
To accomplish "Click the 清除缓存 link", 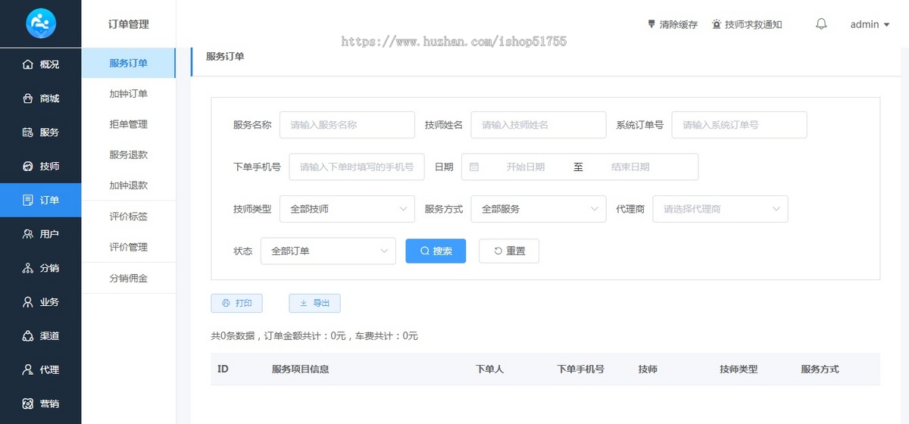I will click(672, 24).
